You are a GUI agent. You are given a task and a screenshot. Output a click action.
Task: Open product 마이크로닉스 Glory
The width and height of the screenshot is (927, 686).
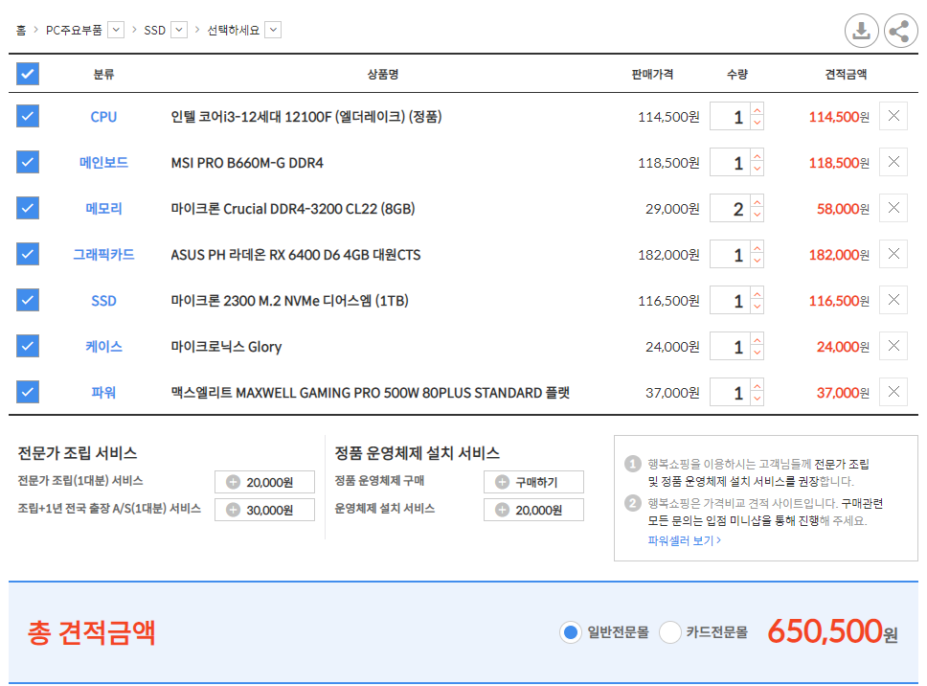pos(226,347)
